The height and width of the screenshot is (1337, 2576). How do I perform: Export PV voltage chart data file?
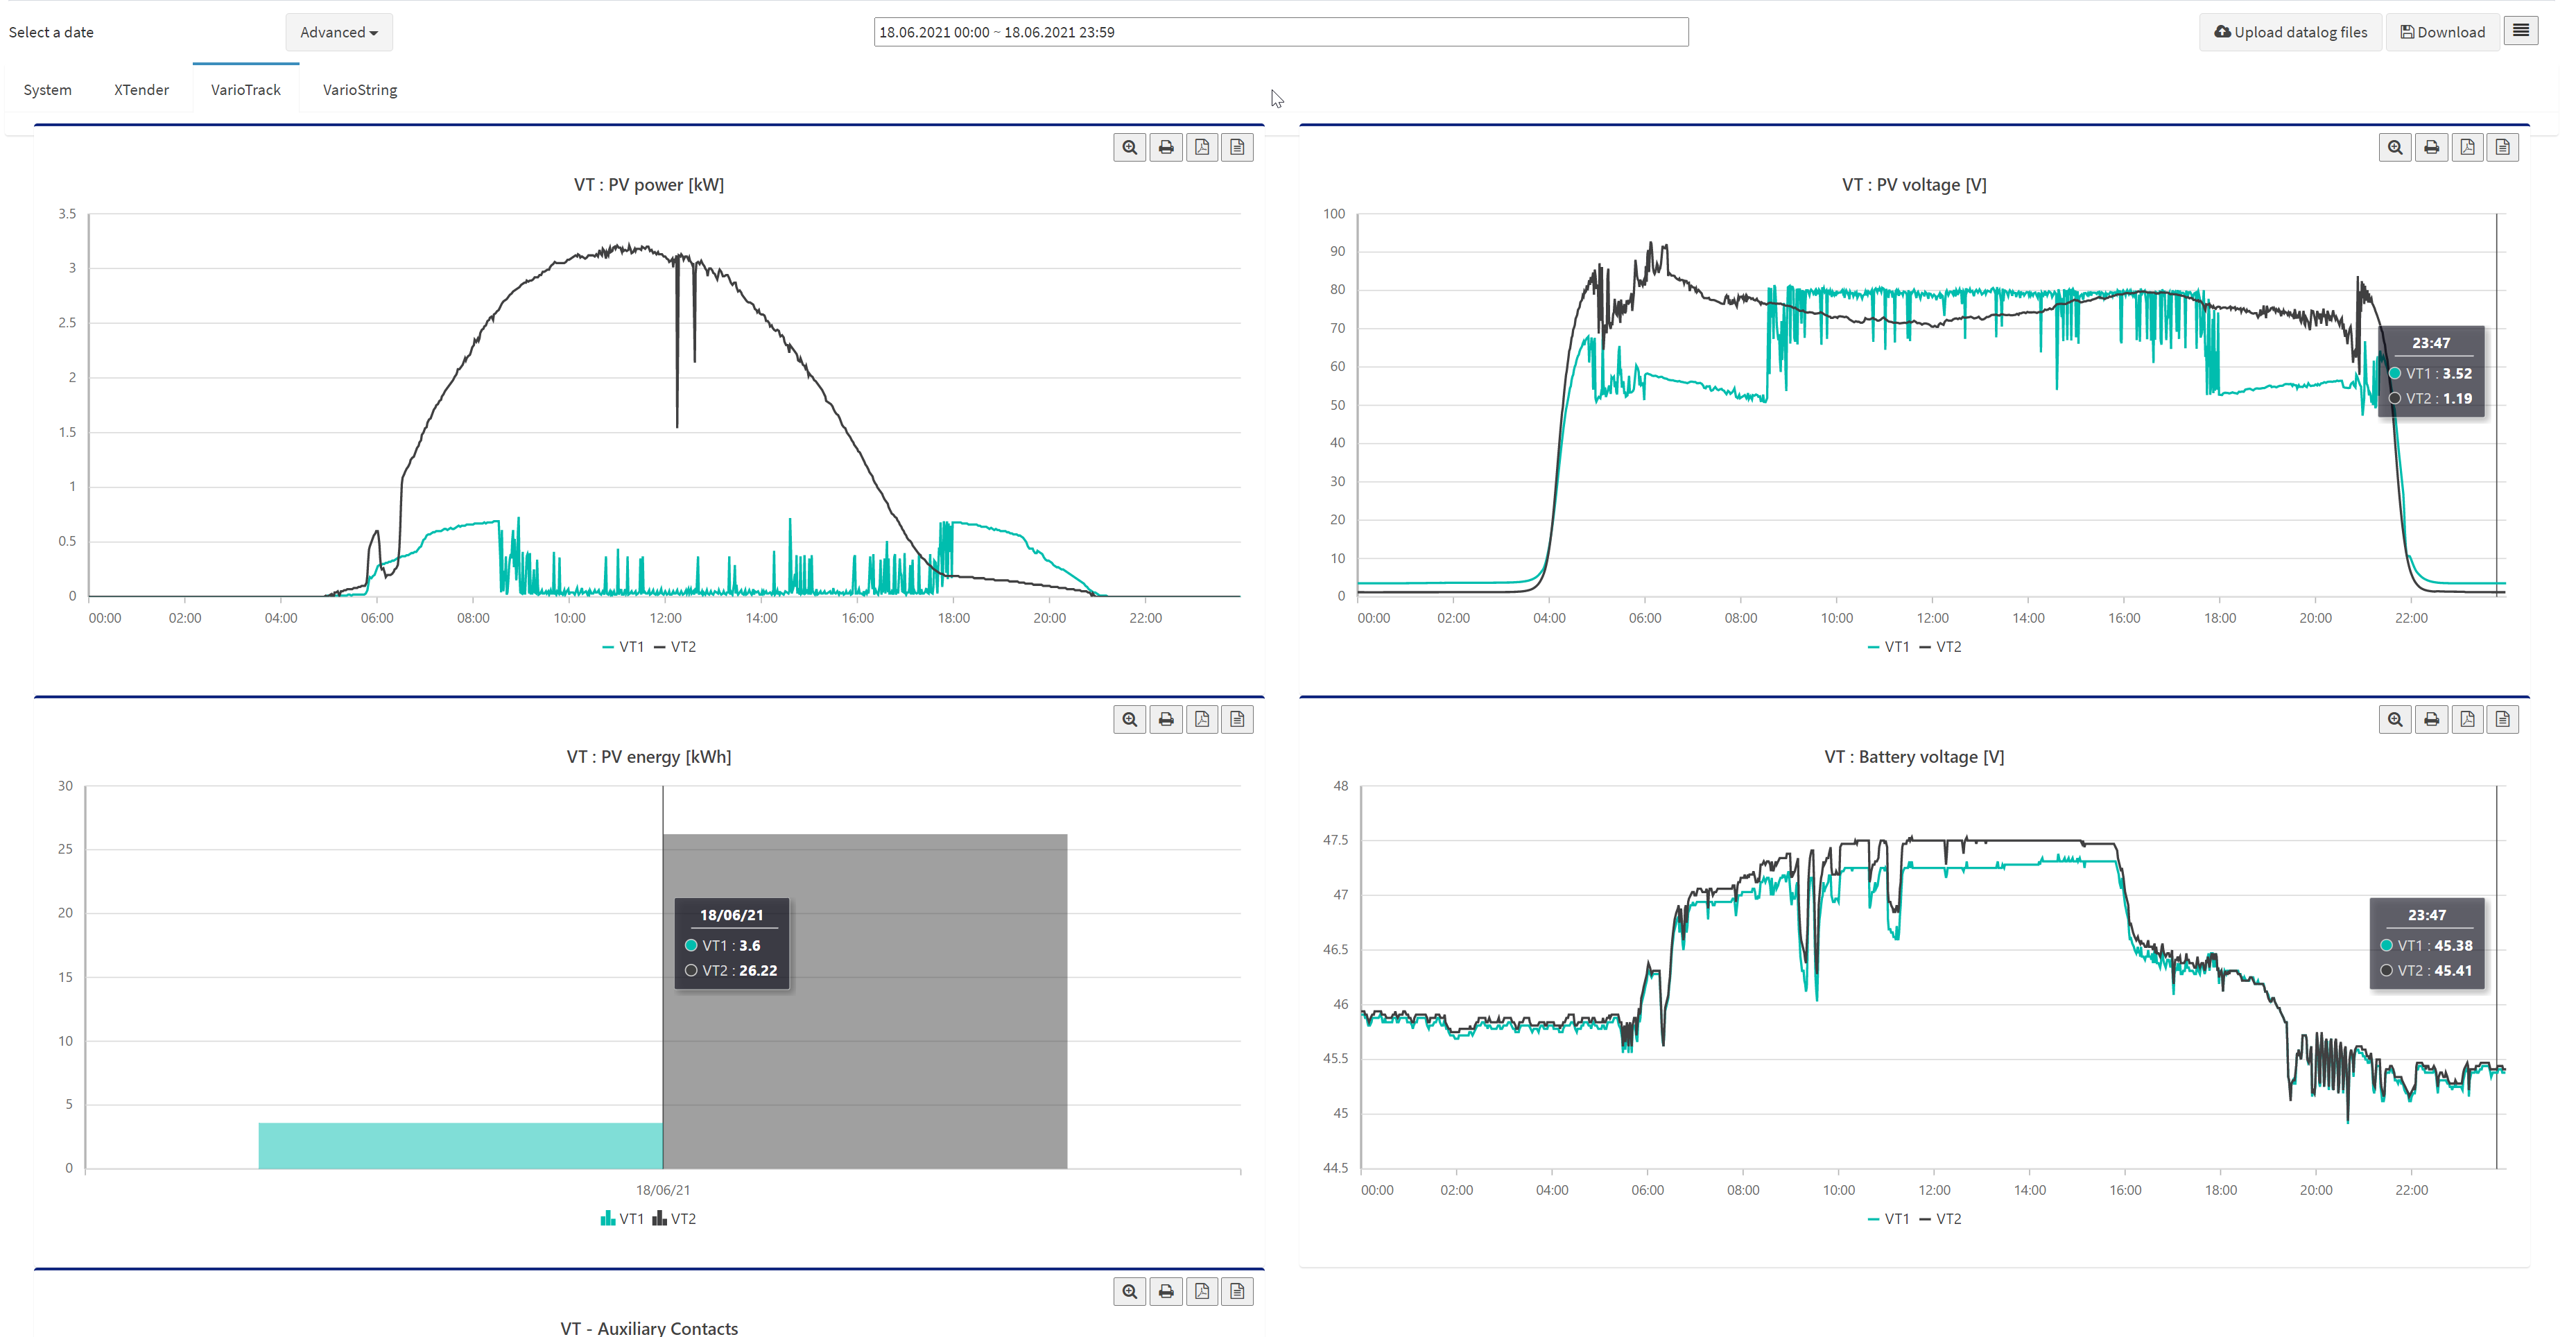point(2503,147)
